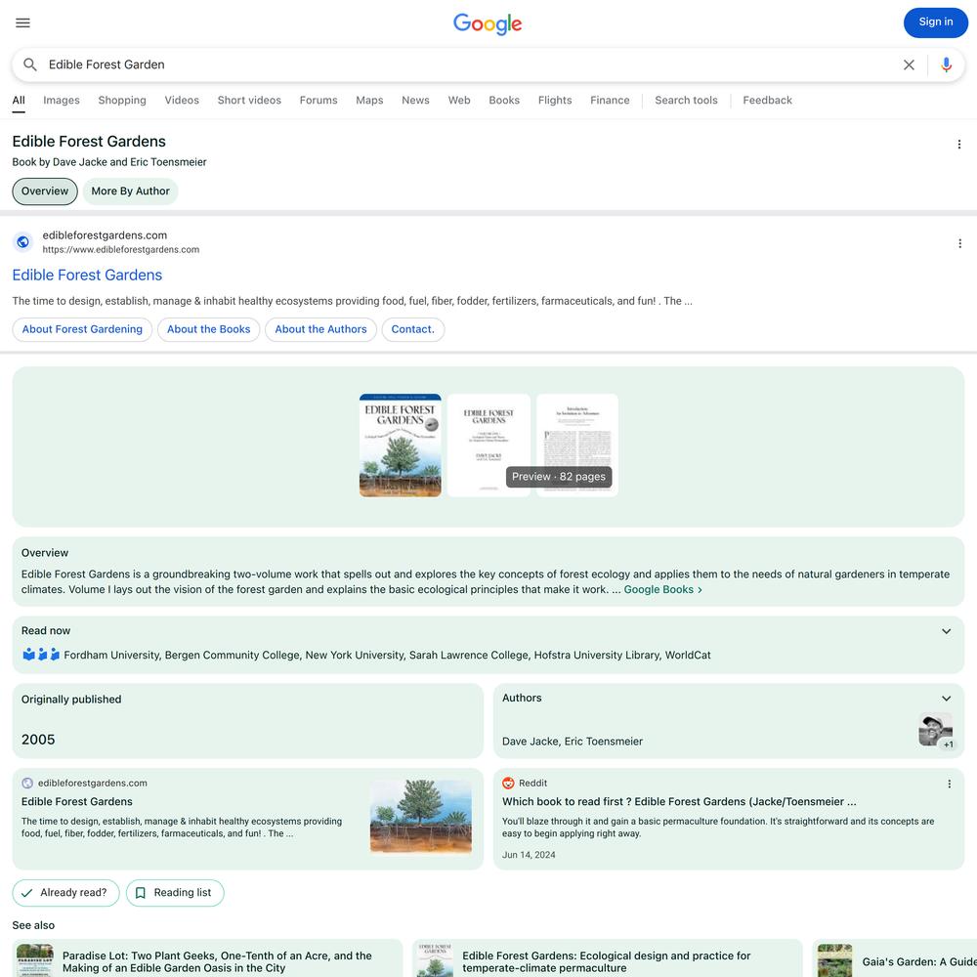Open the Paradise Lot See also card
This screenshot has width=977, height=977.
[207, 959]
